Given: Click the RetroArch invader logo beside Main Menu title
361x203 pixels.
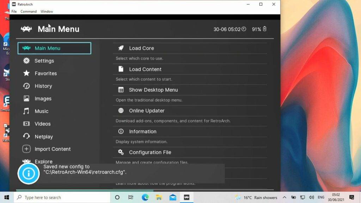Looking at the screenshot, I should [x=26, y=29].
